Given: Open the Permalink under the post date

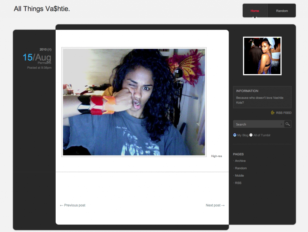Looking at the screenshot, I should tap(45, 63).
